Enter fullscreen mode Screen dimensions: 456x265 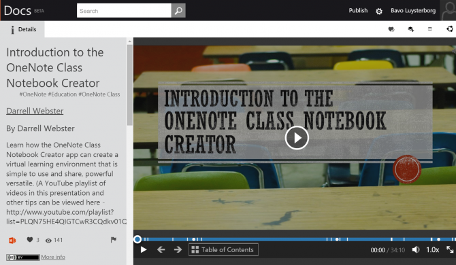450,249
